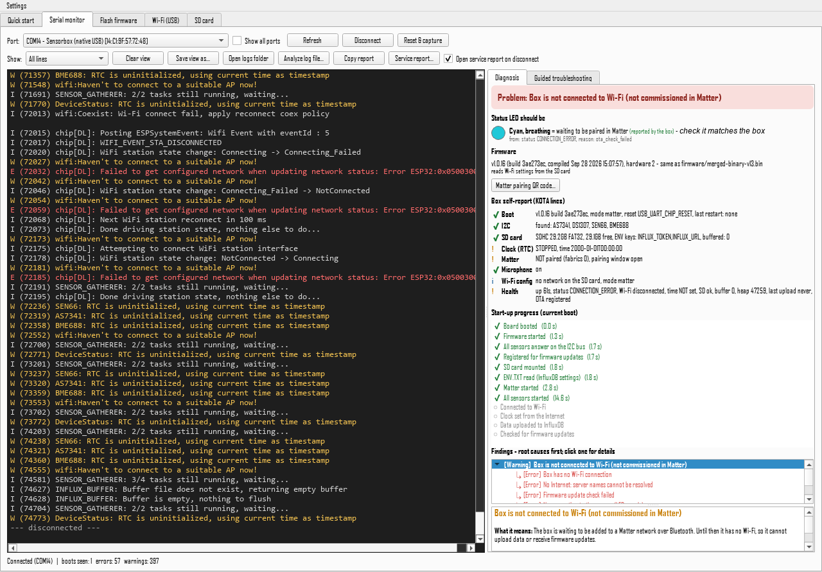This screenshot has height=572, width=822.
Task: Click the log scroll-up arrow
Action: tap(480, 75)
